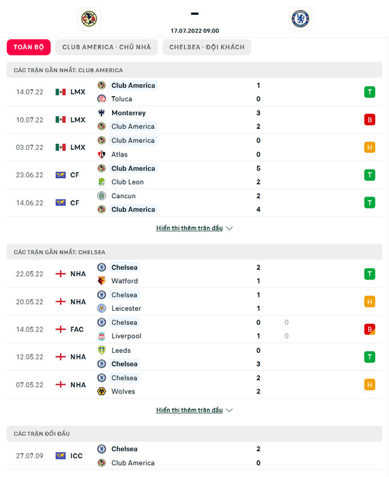This screenshot has height=477, width=389.
Task: Click the red B badge for the Monterrey match
Action: click(x=370, y=120)
